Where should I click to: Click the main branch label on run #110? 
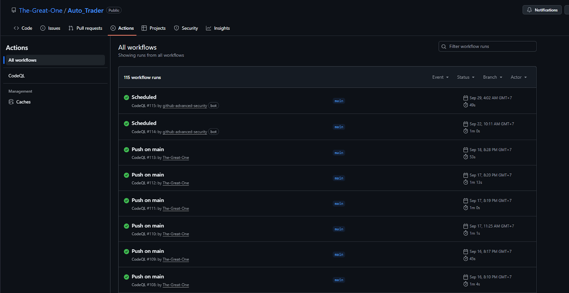pyautogui.click(x=339, y=229)
